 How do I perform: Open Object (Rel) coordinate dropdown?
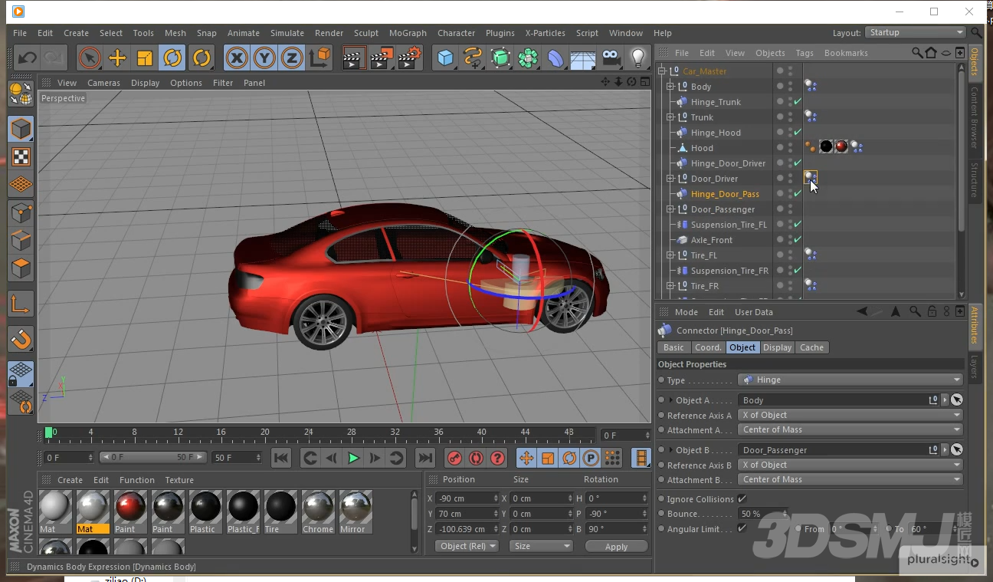point(467,546)
